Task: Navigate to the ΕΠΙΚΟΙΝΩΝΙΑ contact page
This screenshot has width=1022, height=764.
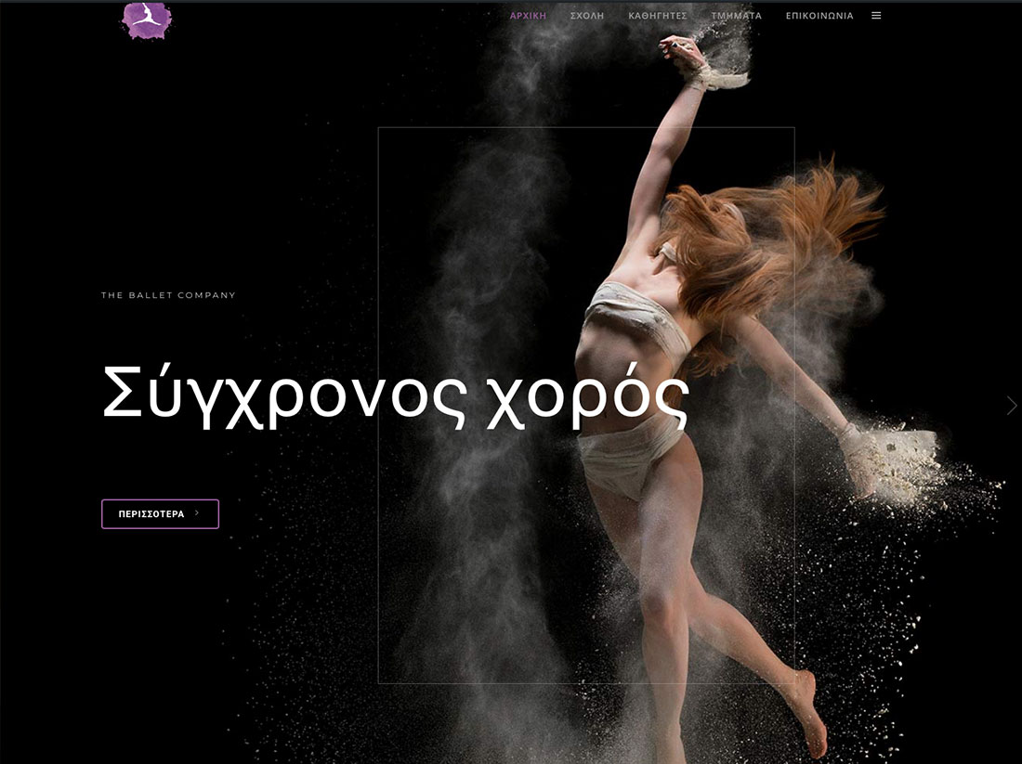Action: (819, 16)
